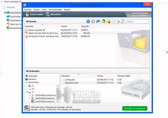
Task: Expand the third SanDiskSecureAcce... node
Action: point(30,102)
